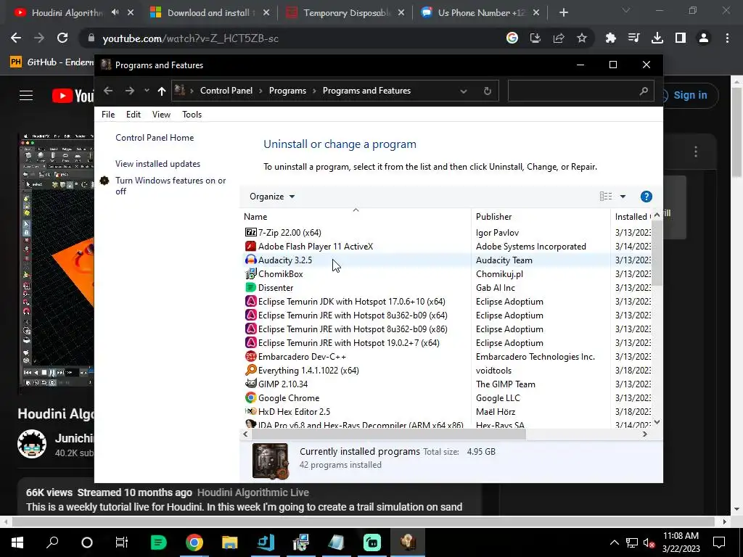Click the programs list vertical scrollbar
The height and width of the screenshot is (557, 743).
pyautogui.click(x=657, y=253)
